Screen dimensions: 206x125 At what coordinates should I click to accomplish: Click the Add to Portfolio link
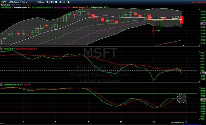point(16,5)
